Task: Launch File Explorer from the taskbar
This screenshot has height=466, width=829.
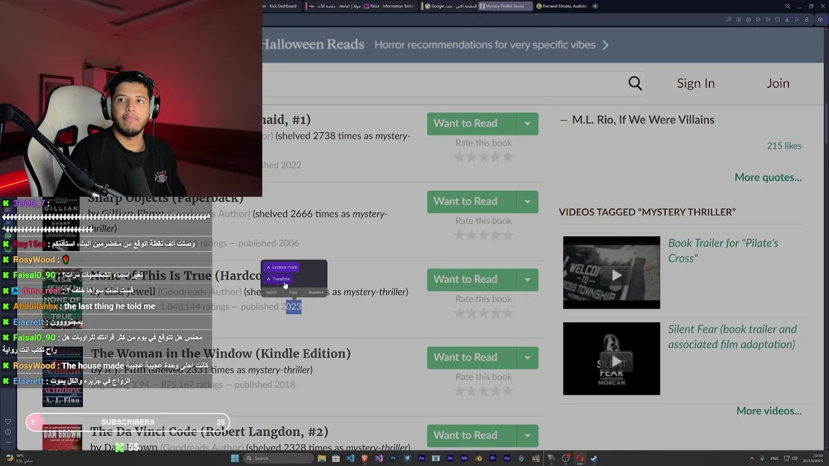Action: coord(322,458)
